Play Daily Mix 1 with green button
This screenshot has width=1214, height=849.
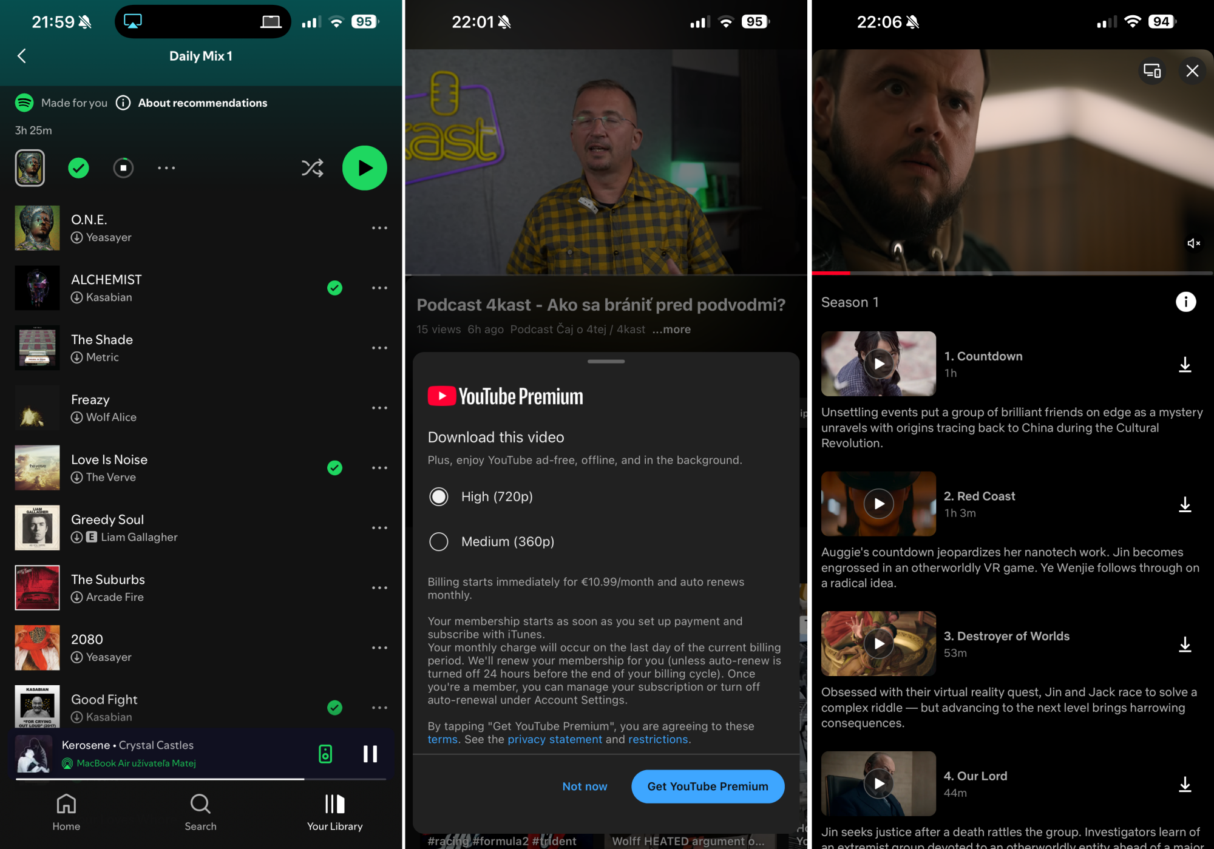point(365,167)
